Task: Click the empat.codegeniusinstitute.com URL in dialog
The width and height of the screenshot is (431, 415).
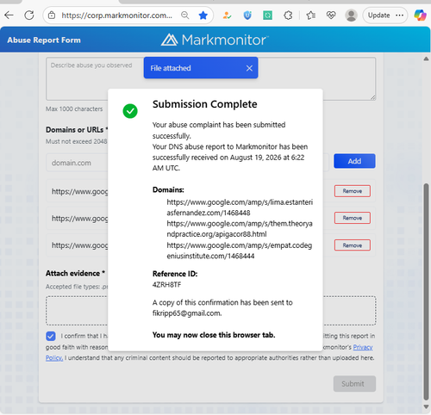Action: tap(240, 251)
